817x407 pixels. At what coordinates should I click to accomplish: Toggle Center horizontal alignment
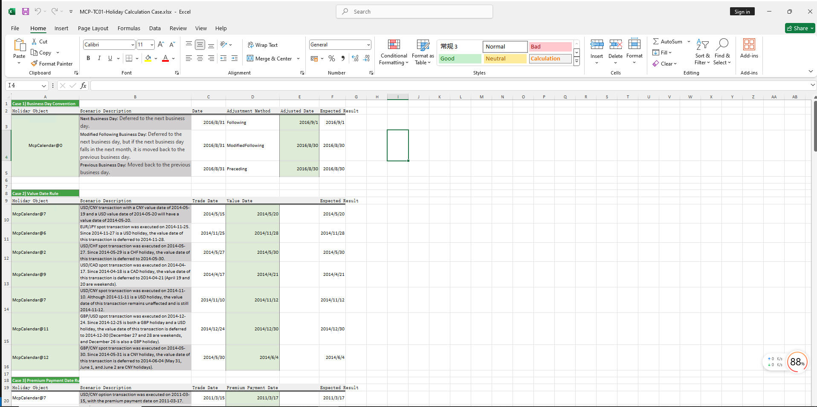(x=200, y=58)
